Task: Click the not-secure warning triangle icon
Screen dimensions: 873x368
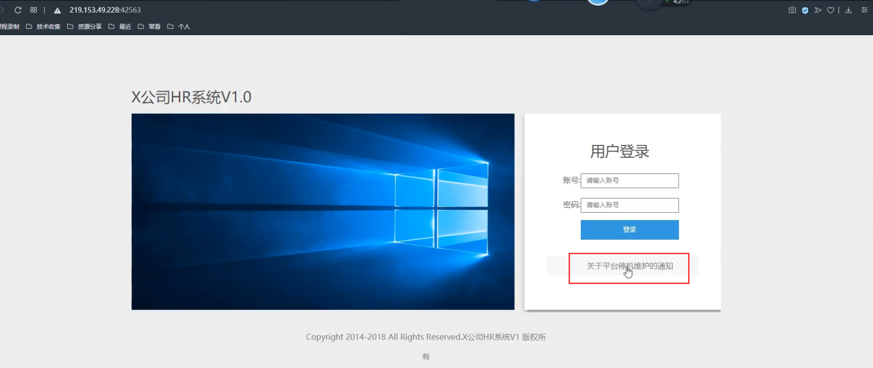Action: pyautogui.click(x=57, y=10)
